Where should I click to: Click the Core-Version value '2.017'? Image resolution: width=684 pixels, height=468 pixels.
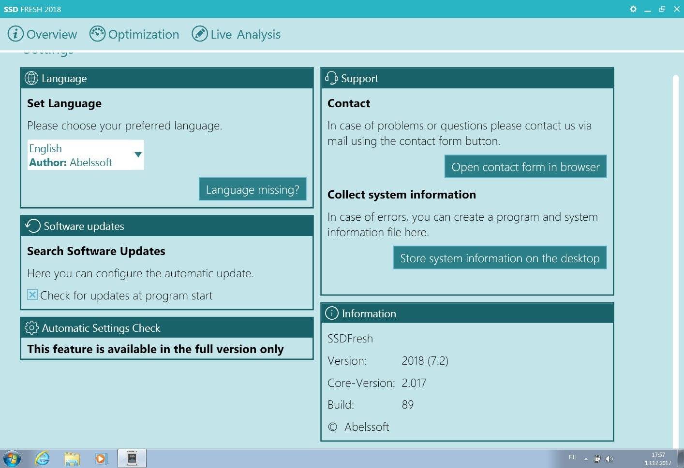[414, 383]
